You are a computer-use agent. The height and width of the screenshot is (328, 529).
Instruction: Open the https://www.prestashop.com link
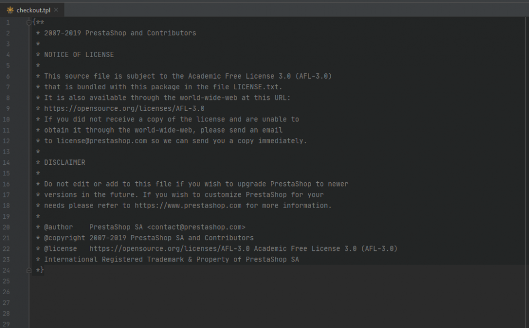[x=188, y=205]
